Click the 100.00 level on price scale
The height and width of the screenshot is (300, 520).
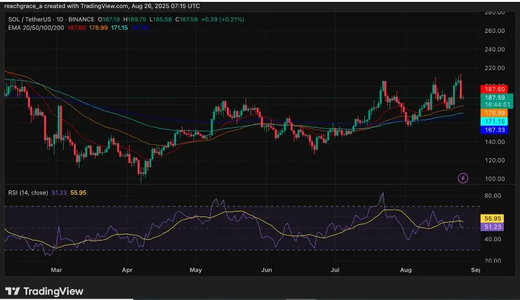click(493, 179)
